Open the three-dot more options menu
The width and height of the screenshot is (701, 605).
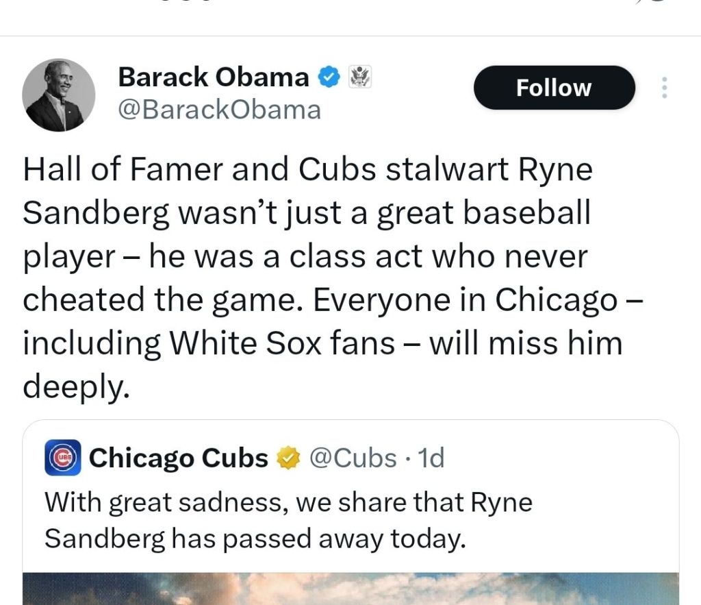click(x=663, y=88)
